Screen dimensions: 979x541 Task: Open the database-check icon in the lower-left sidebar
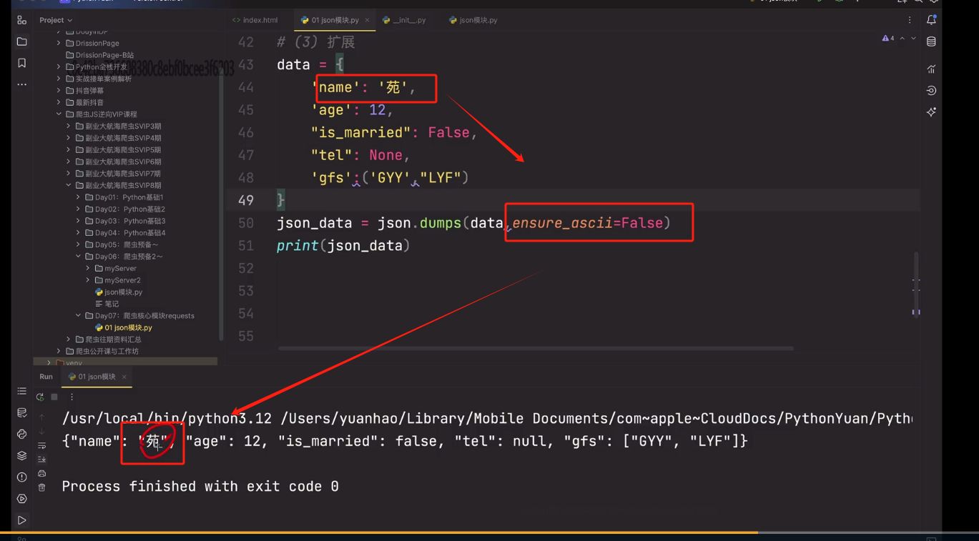(x=21, y=412)
